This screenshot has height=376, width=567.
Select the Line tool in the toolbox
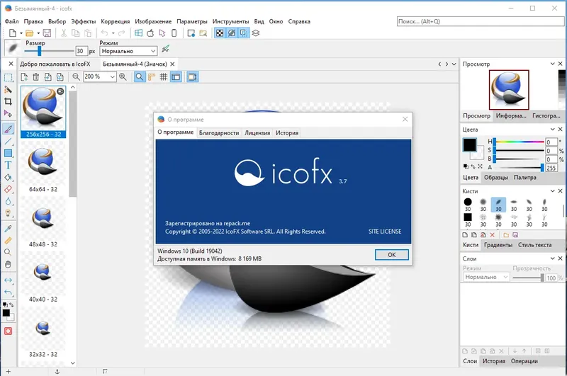point(8,141)
